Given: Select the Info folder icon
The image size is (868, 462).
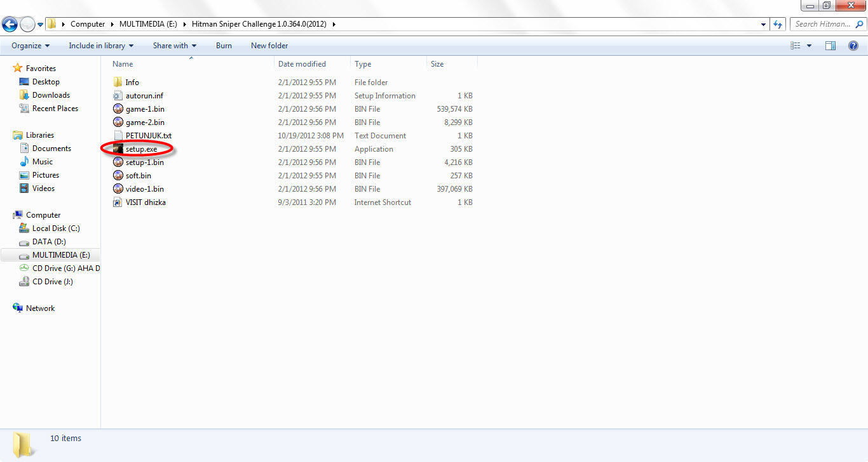Looking at the screenshot, I should pos(118,82).
